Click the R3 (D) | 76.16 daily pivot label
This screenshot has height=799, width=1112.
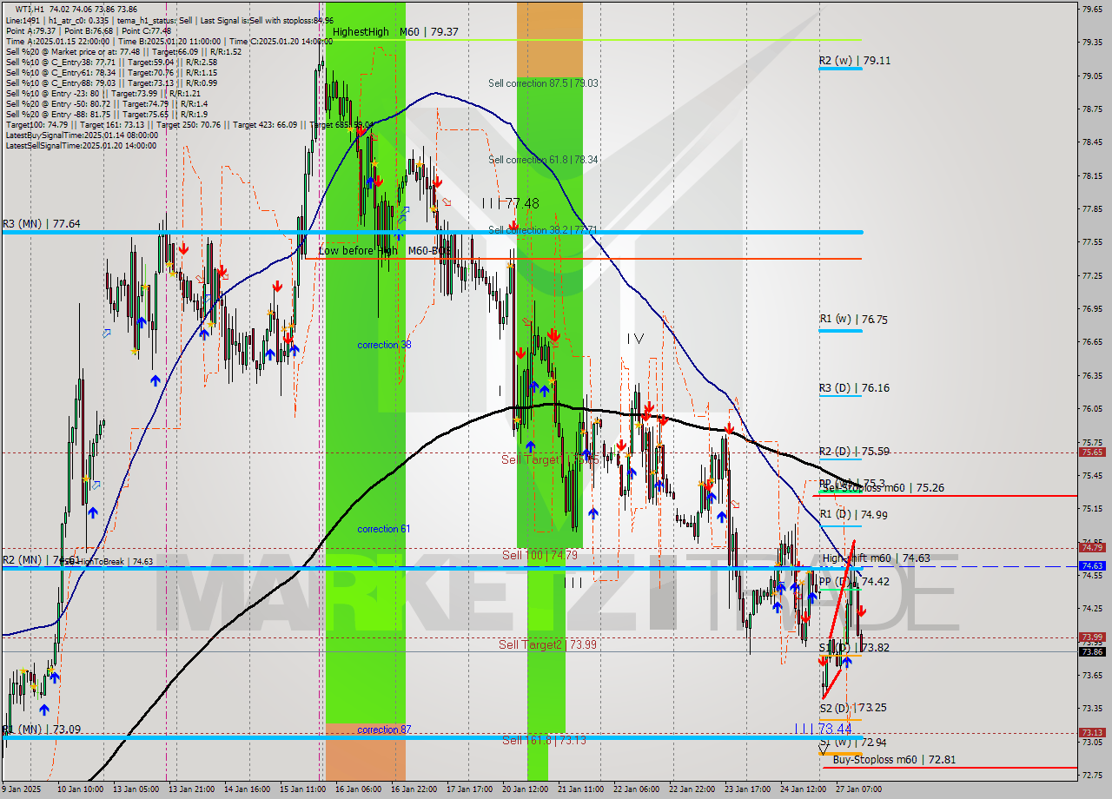[854, 388]
